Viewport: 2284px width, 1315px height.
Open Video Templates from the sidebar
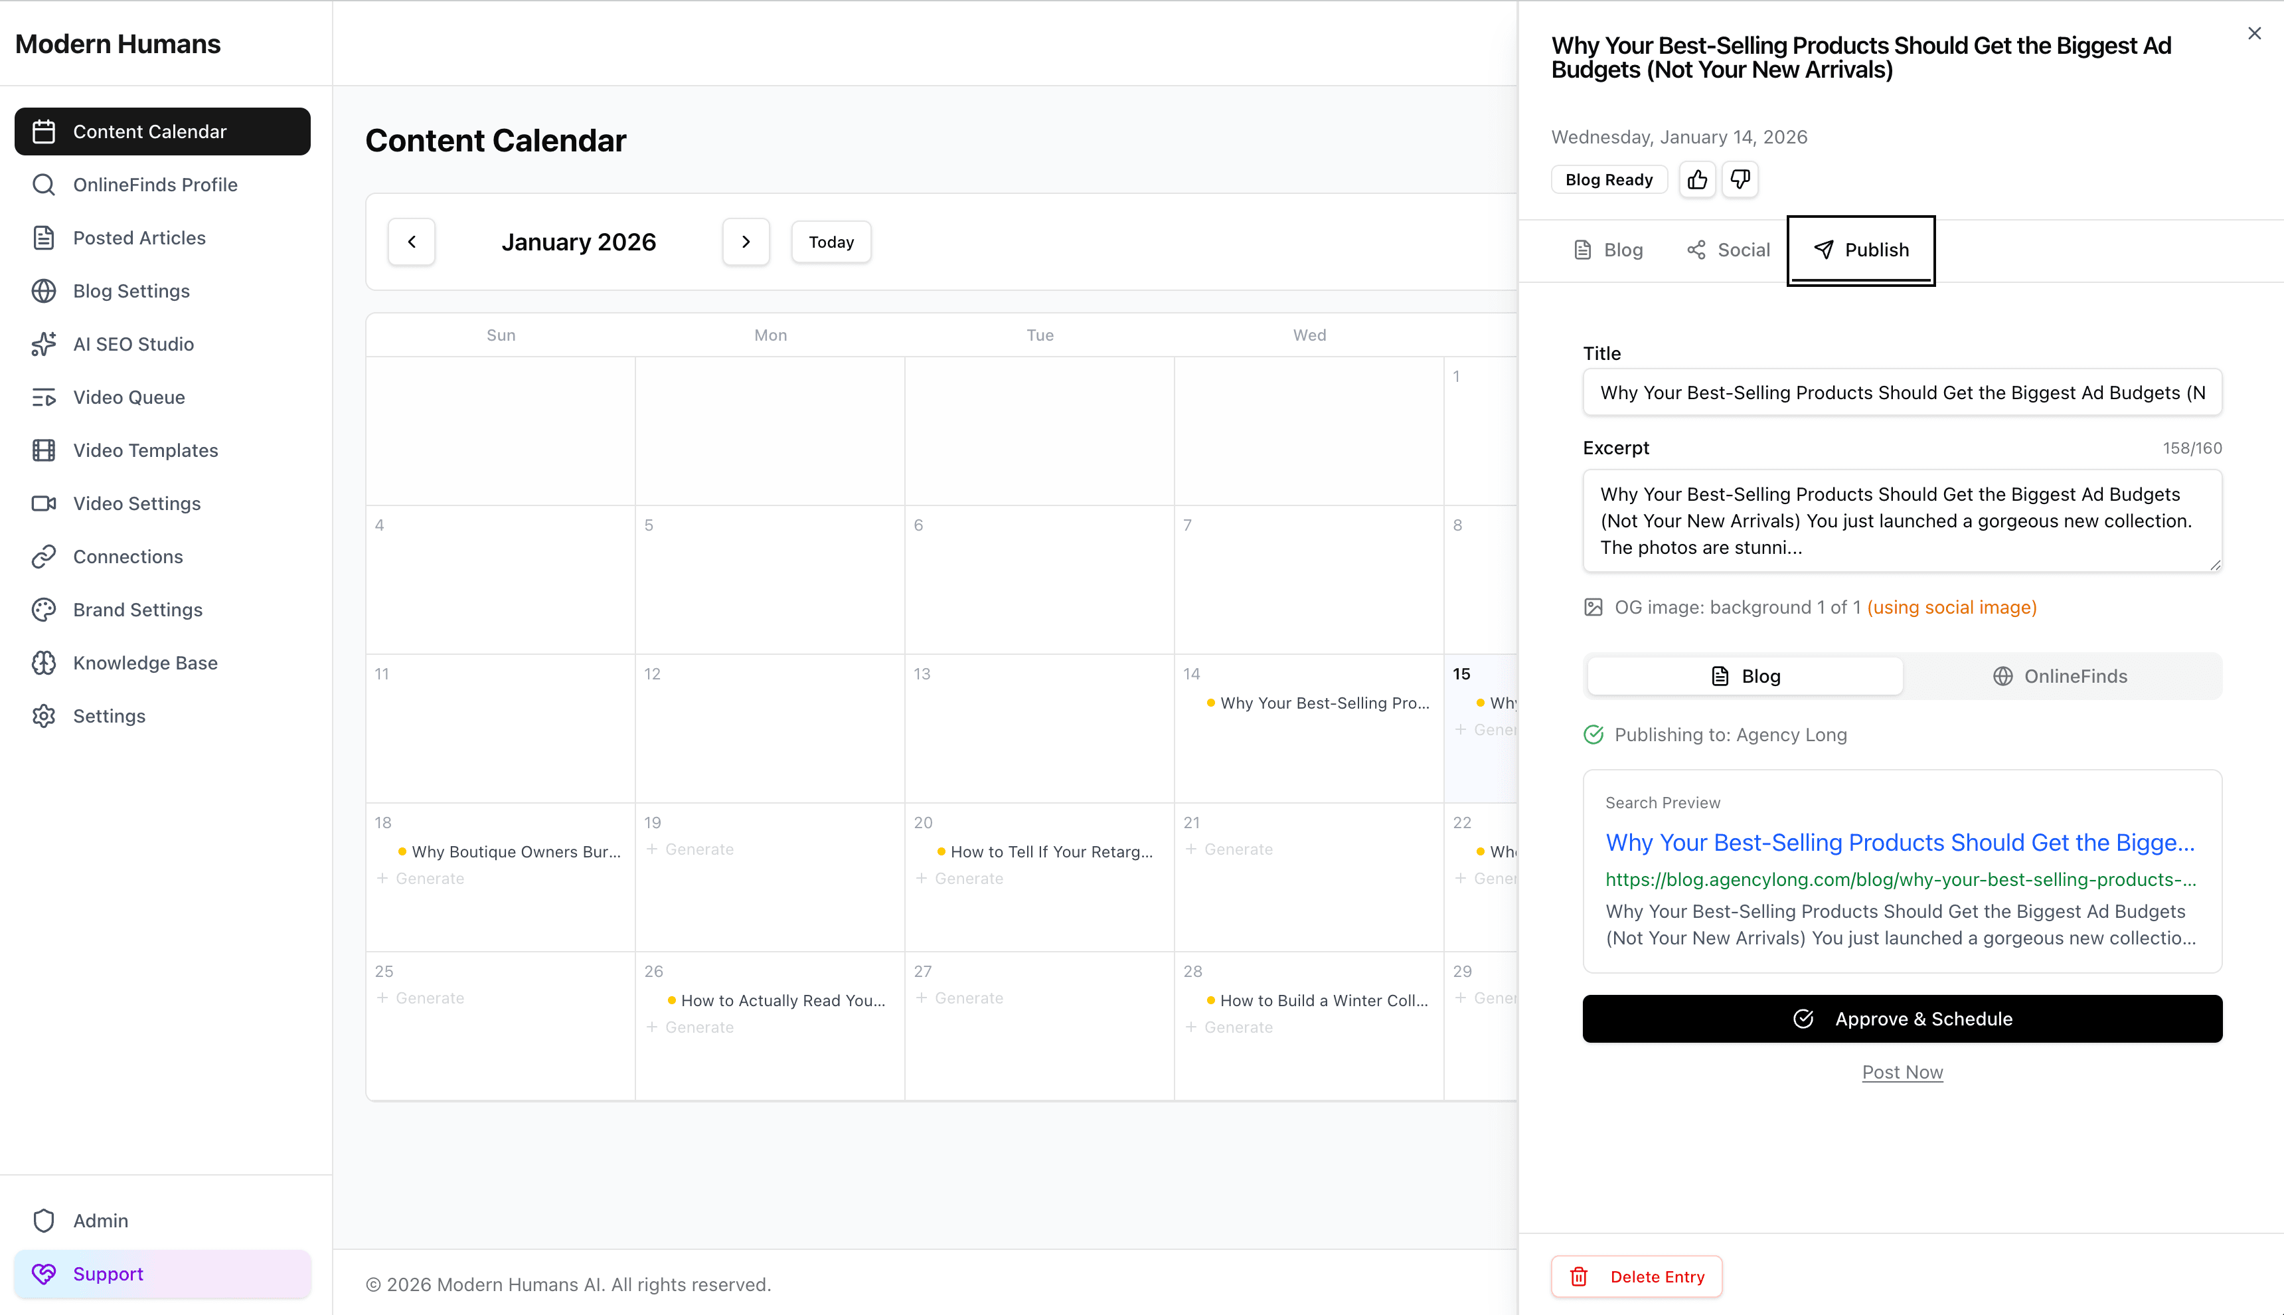(145, 450)
